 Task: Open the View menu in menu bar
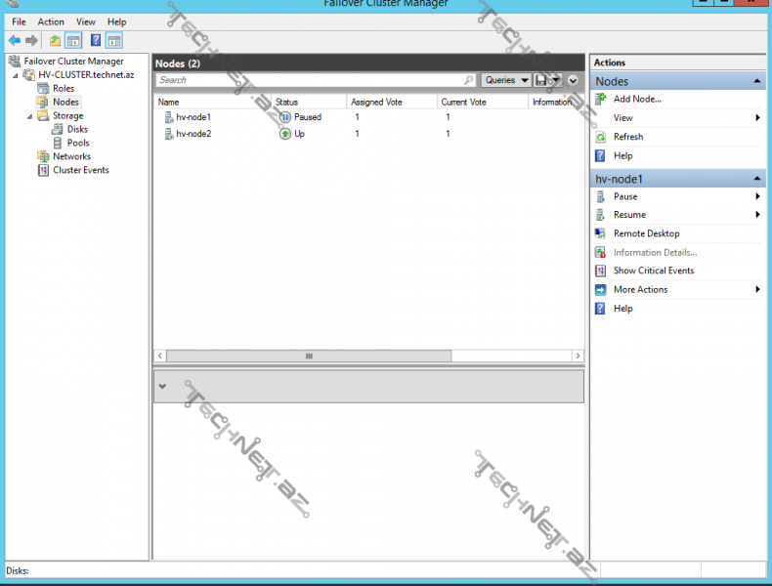(x=86, y=21)
